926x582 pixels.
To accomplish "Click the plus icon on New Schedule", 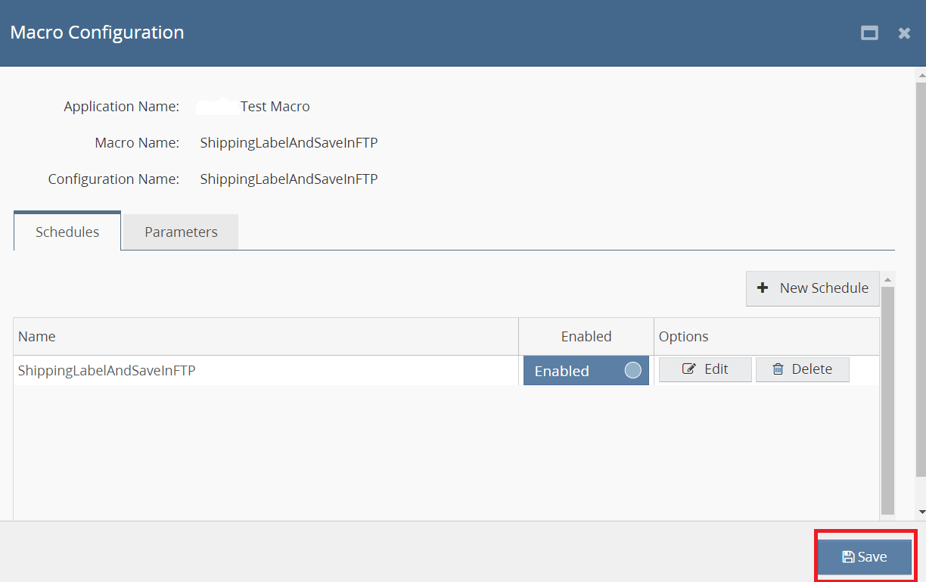I will coord(763,288).
